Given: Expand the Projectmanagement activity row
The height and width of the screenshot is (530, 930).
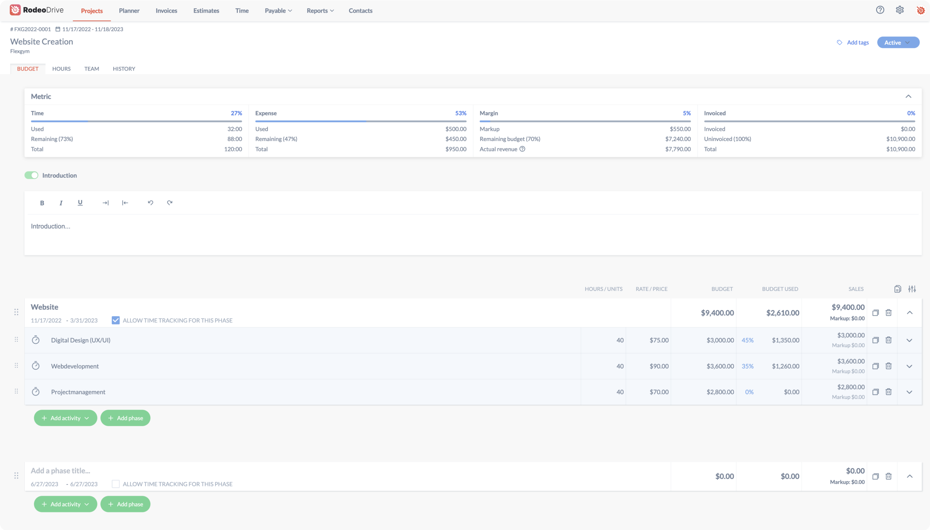Looking at the screenshot, I should [909, 392].
